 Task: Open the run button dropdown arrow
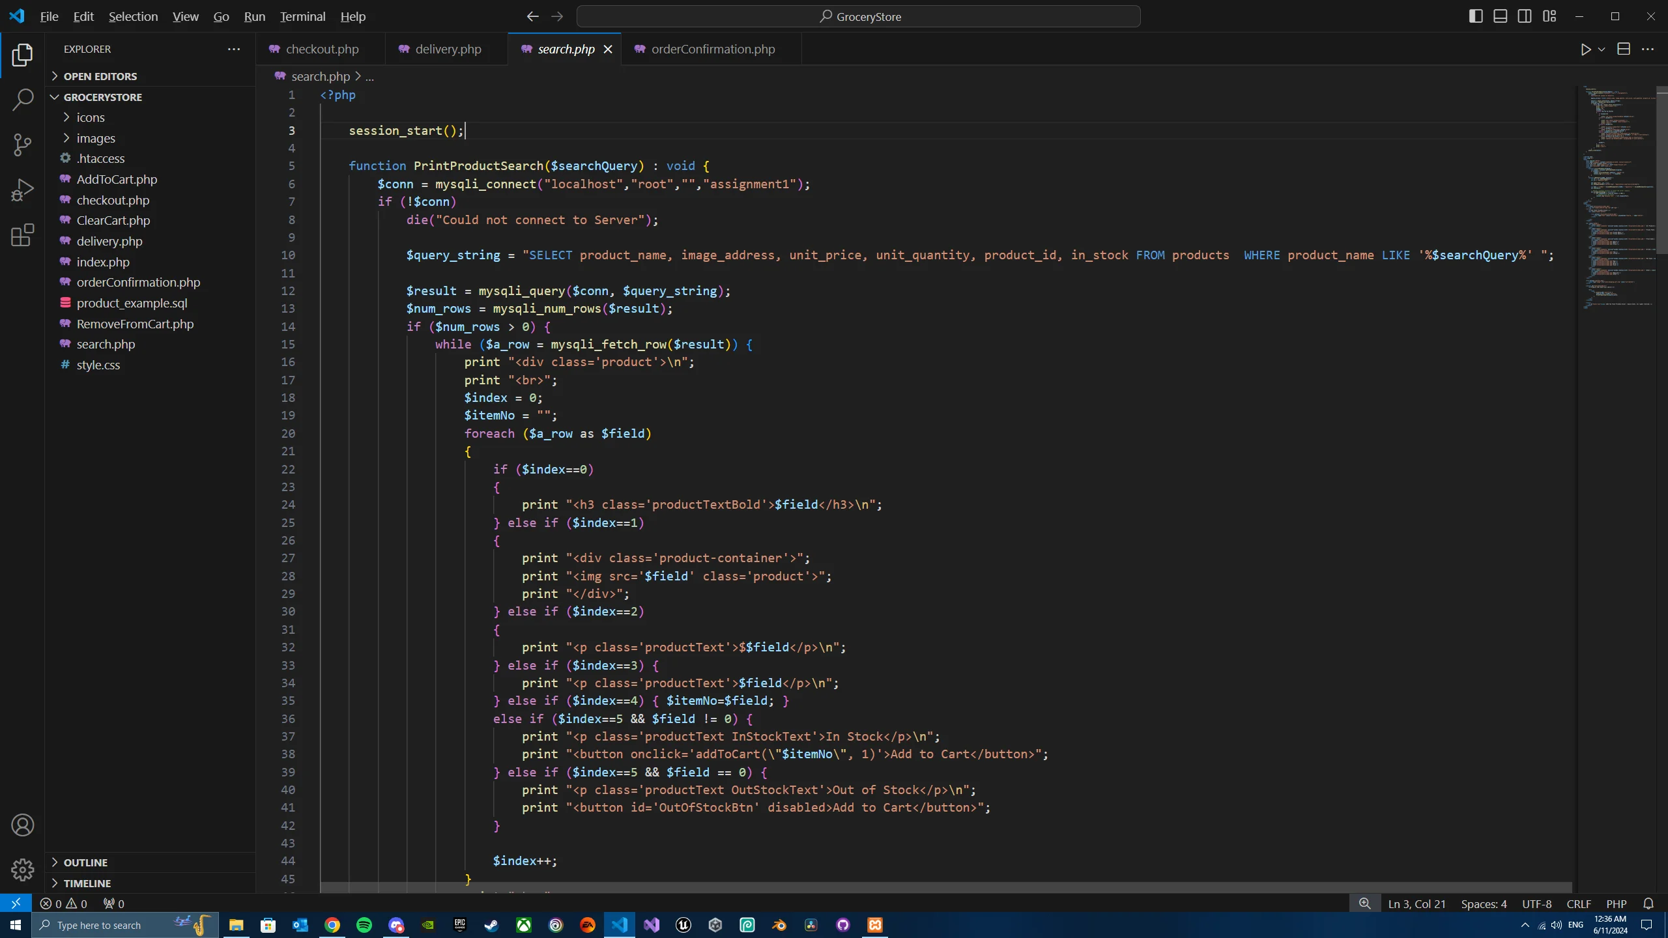pos(1602,50)
